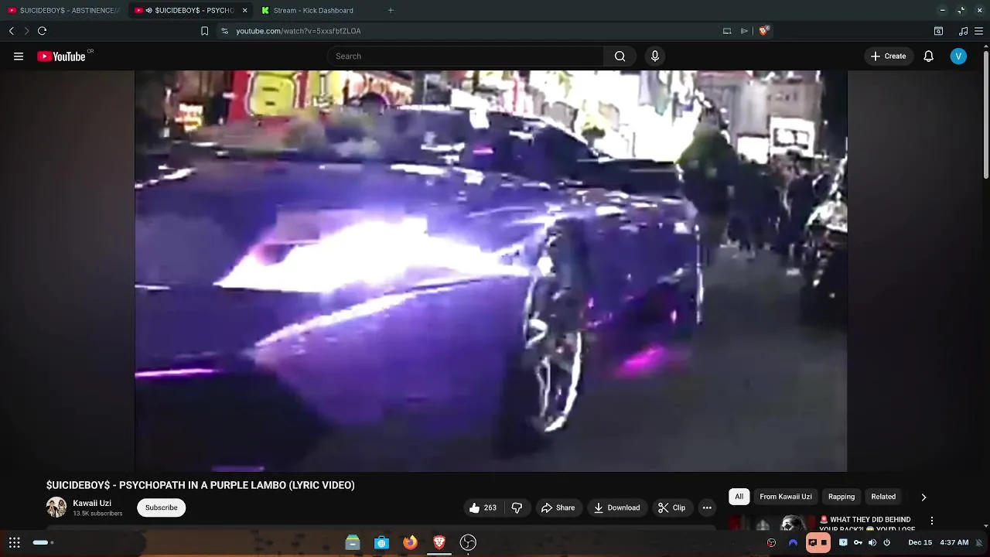Click the Clip button
990x557 pixels.
(x=671, y=507)
